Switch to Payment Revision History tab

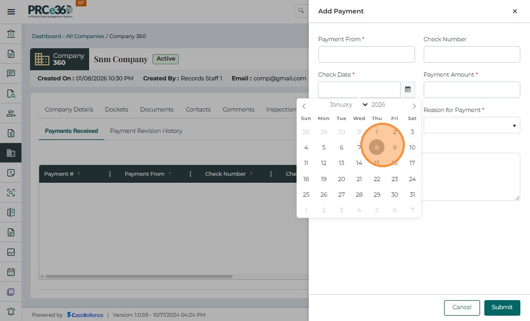coord(146,131)
